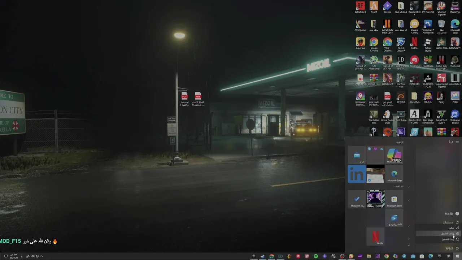This screenshot has width=462, height=260.
Task: Open the Battlefield 6 desktop shortcut
Action: coord(360,7)
